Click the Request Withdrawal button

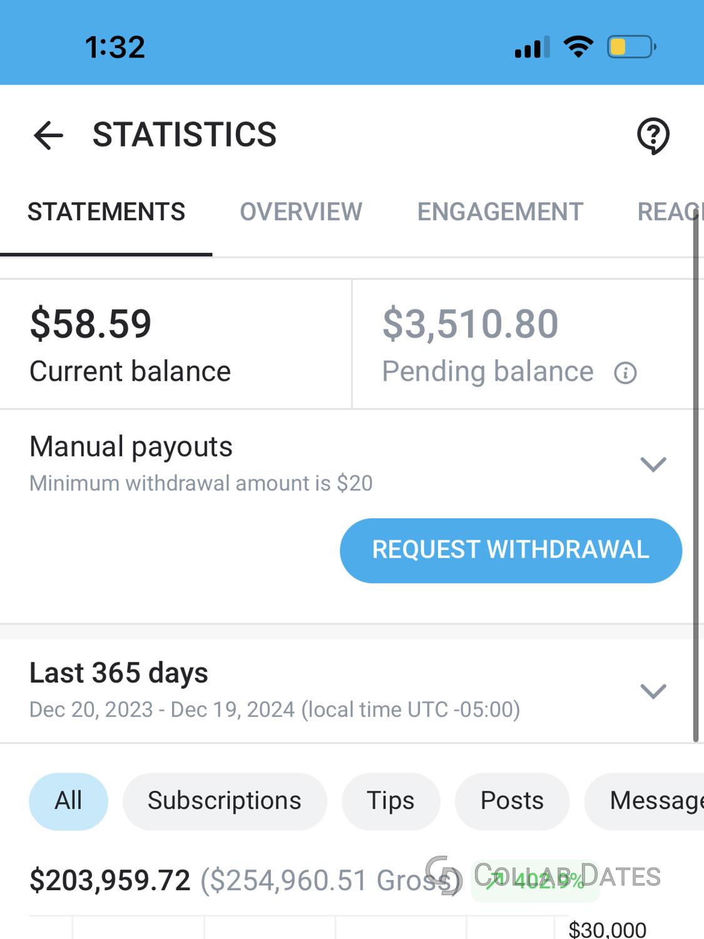[x=511, y=550]
